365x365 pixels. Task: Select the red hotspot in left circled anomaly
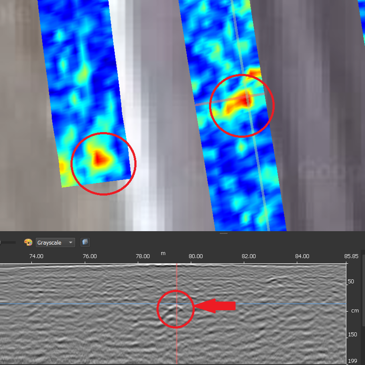(100, 158)
